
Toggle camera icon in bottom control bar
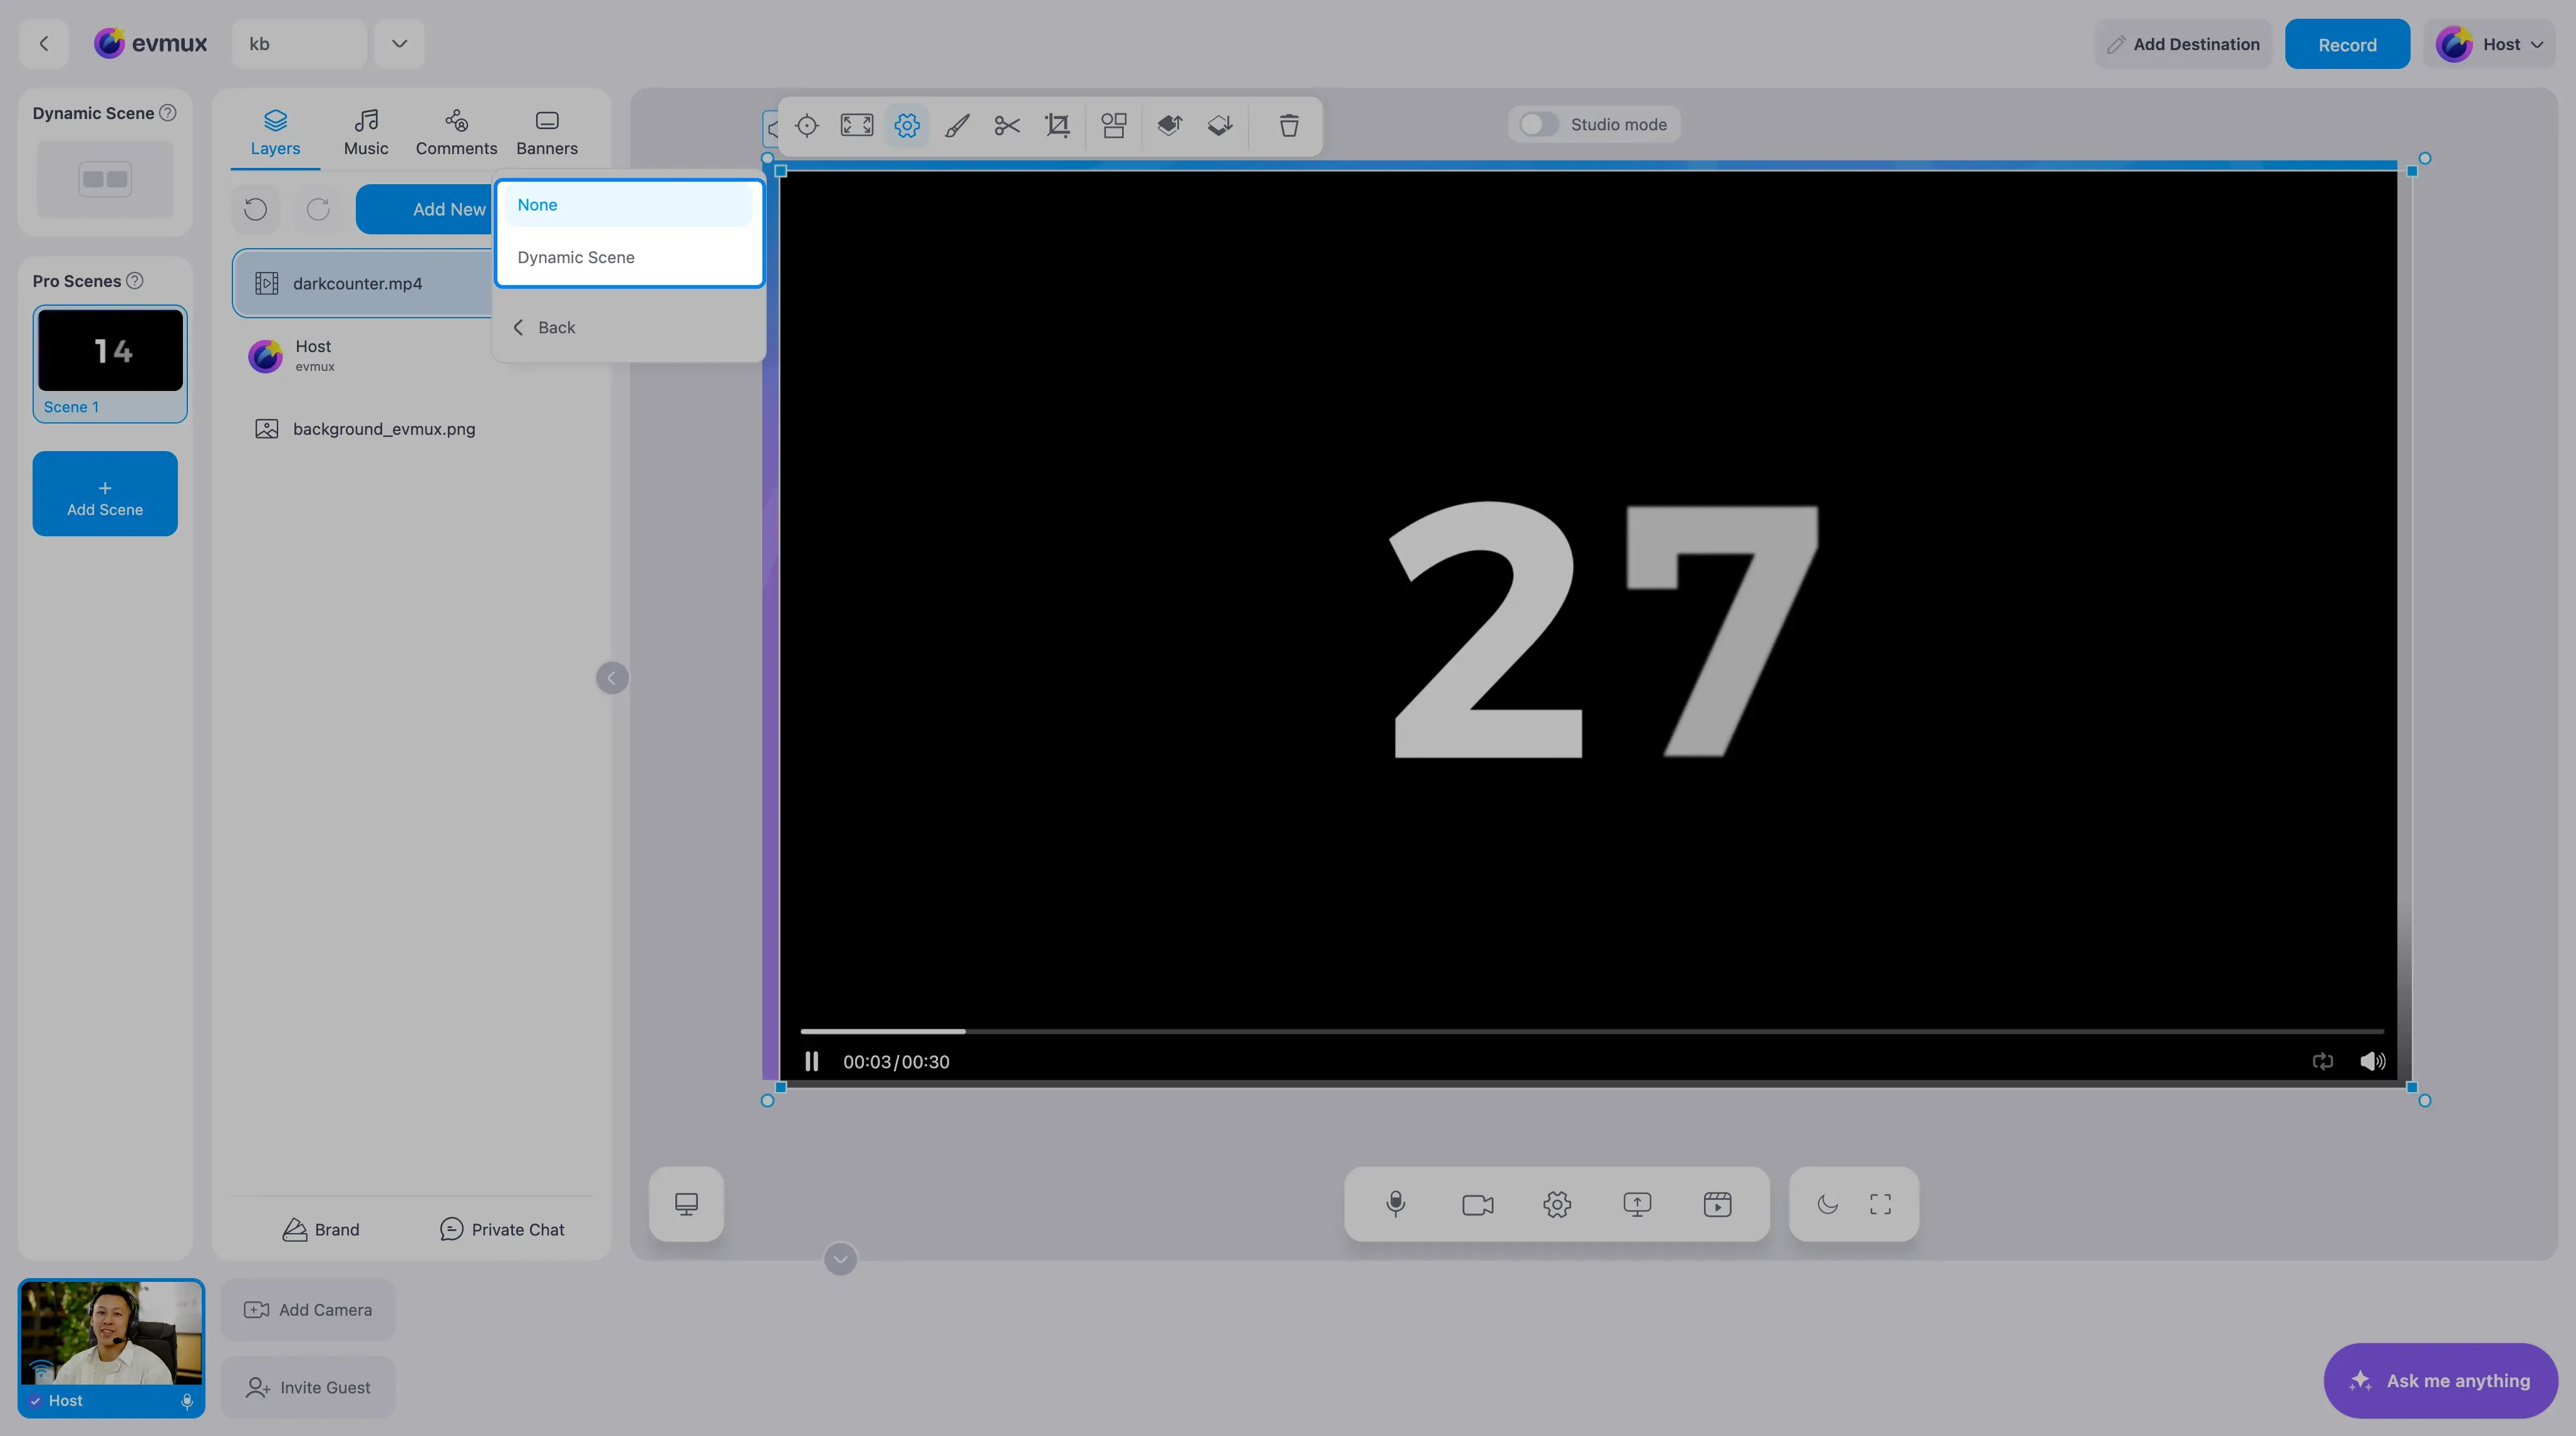pos(1477,1205)
